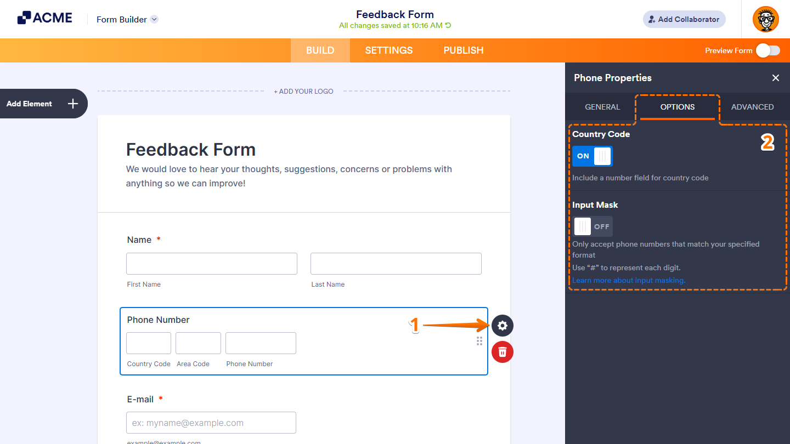Close the Phone Properties panel
This screenshot has height=444, width=790.
[x=775, y=78]
